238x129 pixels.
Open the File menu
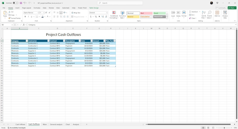pos(4,8)
